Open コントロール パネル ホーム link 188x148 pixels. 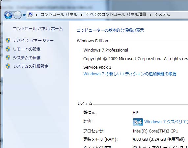tap(38, 29)
